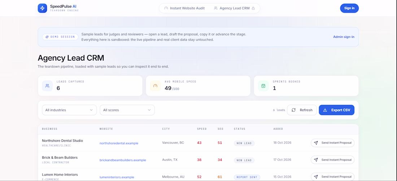Click SEO score 34 for Brick & Beam
This screenshot has width=397, height=181.
tap(220, 160)
